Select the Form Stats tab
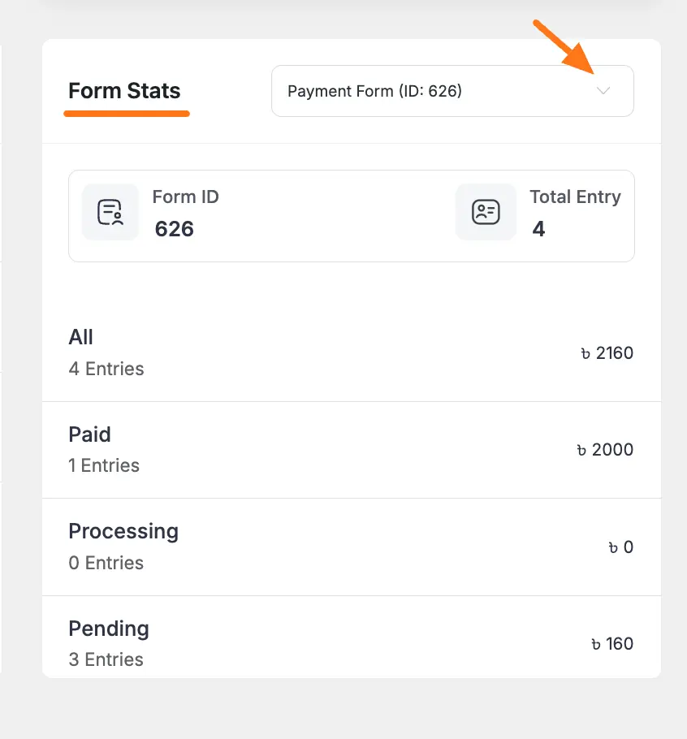Image resolution: width=687 pixels, height=739 pixels. pyautogui.click(x=124, y=91)
